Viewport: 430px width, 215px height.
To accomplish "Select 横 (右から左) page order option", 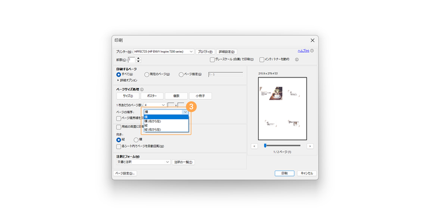I will 166,121.
